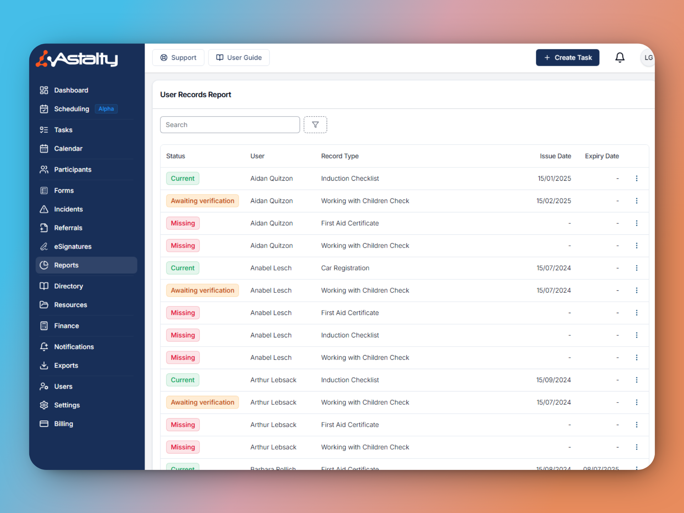The image size is (684, 513).
Task: Open the Incidents section
Action: pyautogui.click(x=68, y=209)
